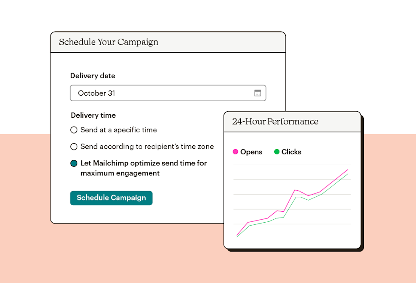Click the Delivery time label
Viewport: 416px width, 283px height.
click(93, 115)
